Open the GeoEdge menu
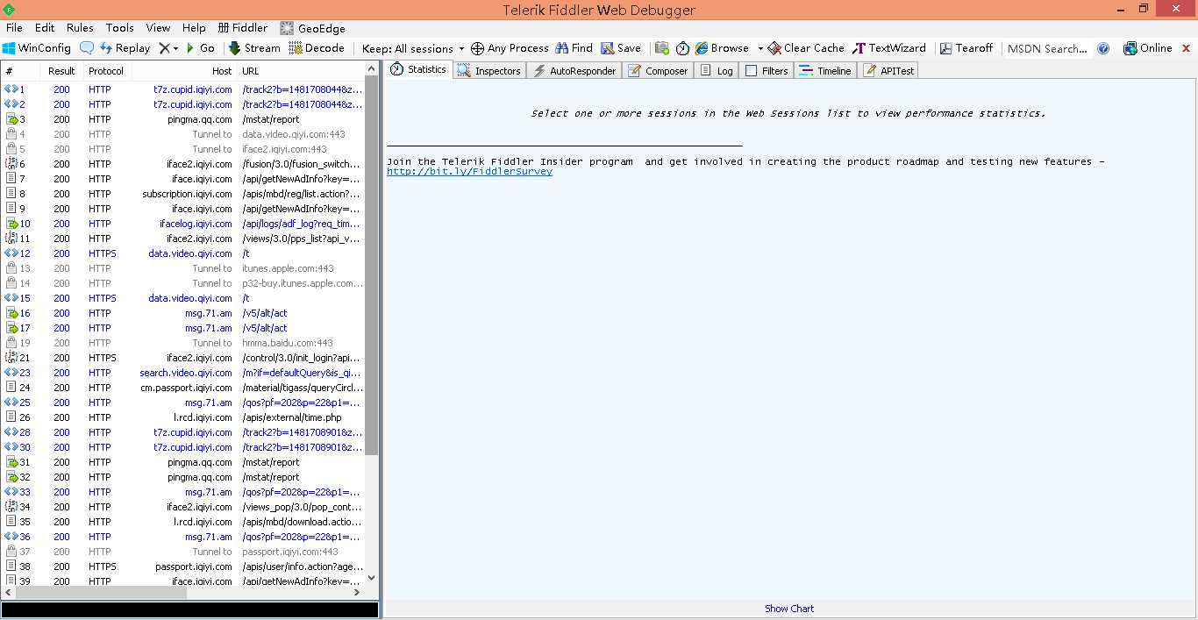 click(x=313, y=28)
